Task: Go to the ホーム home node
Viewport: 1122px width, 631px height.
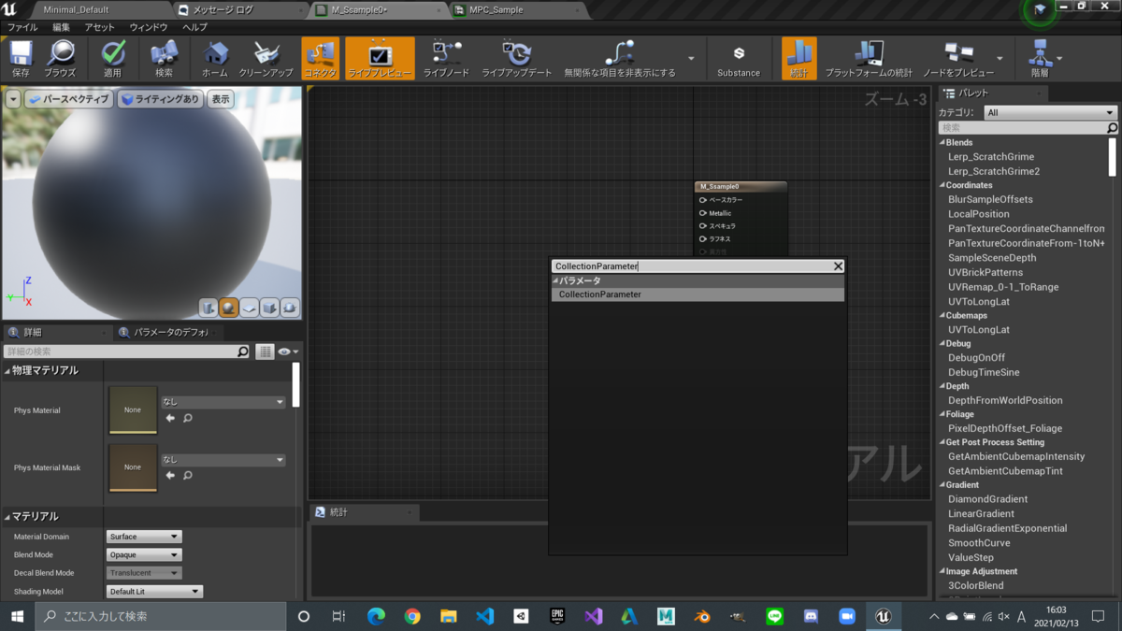Action: [x=215, y=59]
